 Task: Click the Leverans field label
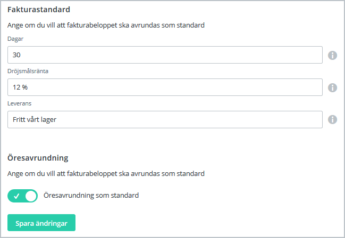[18, 104]
